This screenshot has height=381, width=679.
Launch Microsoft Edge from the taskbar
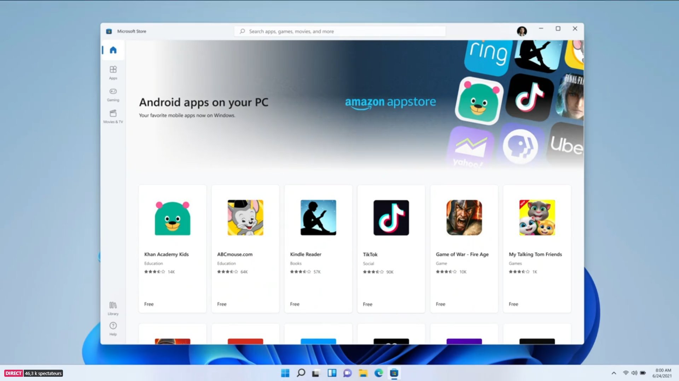coord(378,373)
